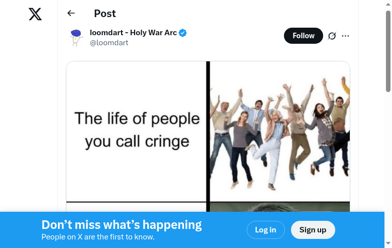Click the @loomdart handle
The width and height of the screenshot is (392, 248).
(x=109, y=43)
